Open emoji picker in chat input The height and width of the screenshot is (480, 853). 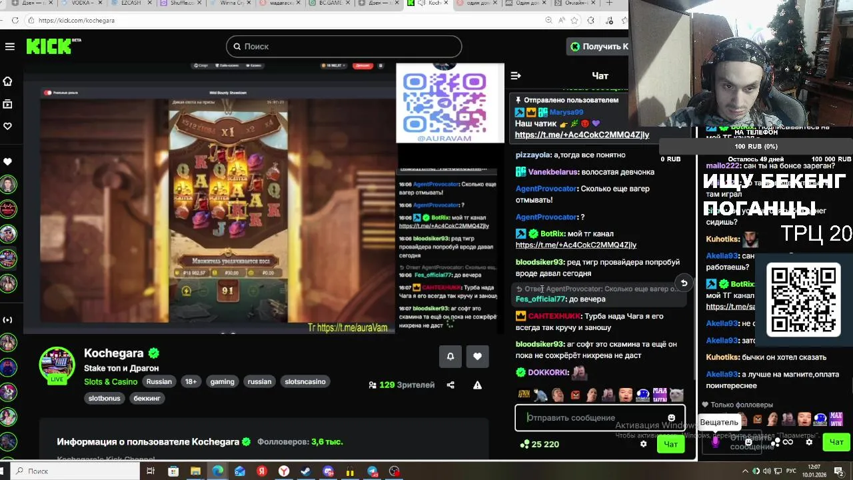(672, 418)
